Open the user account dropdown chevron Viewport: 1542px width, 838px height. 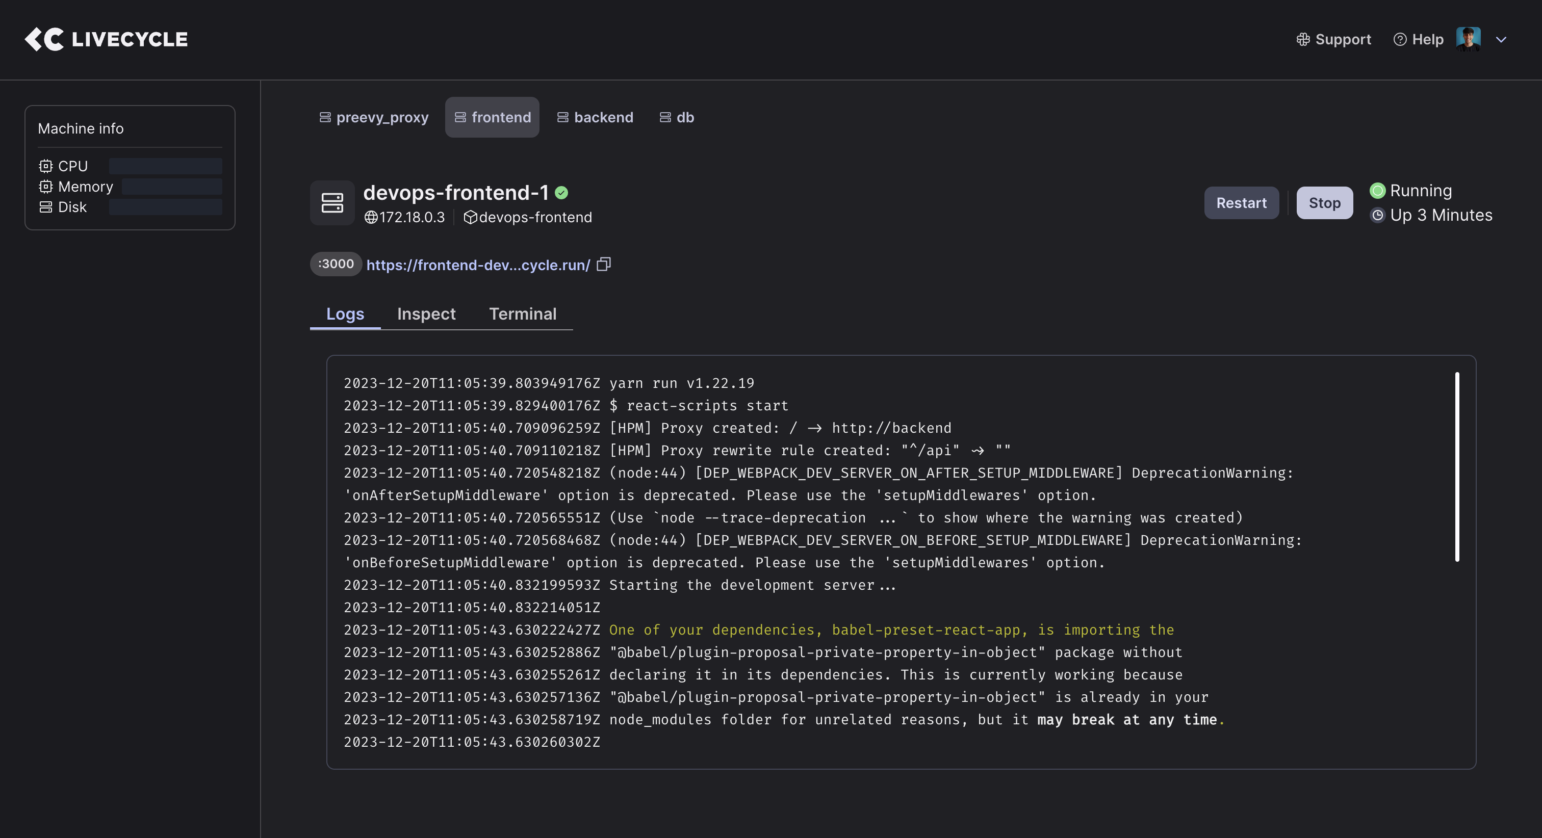(1501, 40)
